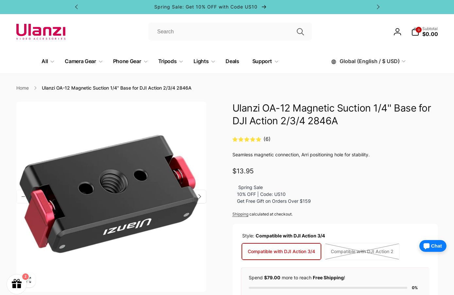The width and height of the screenshot is (454, 295).
Task: Click the search magnifier icon
Action: click(300, 32)
